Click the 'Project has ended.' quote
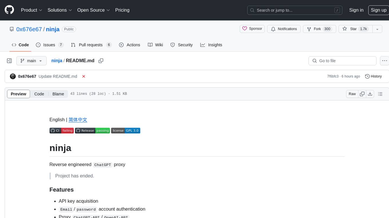 click(75, 176)
